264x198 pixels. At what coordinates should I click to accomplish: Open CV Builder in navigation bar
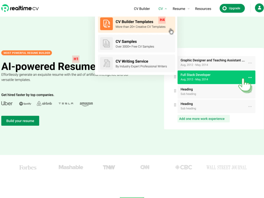click(x=142, y=9)
